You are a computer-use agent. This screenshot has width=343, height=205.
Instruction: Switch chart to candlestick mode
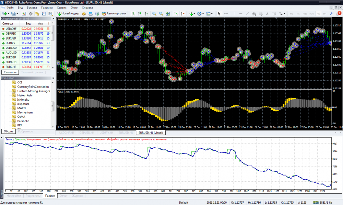[140, 14]
